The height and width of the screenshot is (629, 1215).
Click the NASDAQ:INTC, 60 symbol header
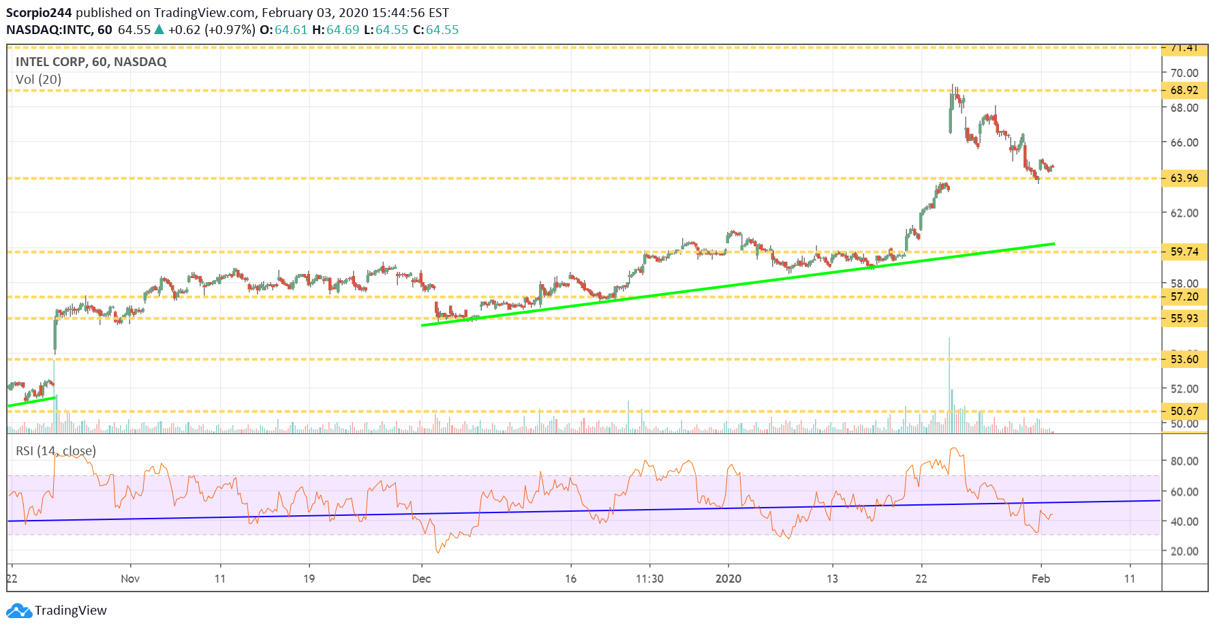click(x=59, y=30)
